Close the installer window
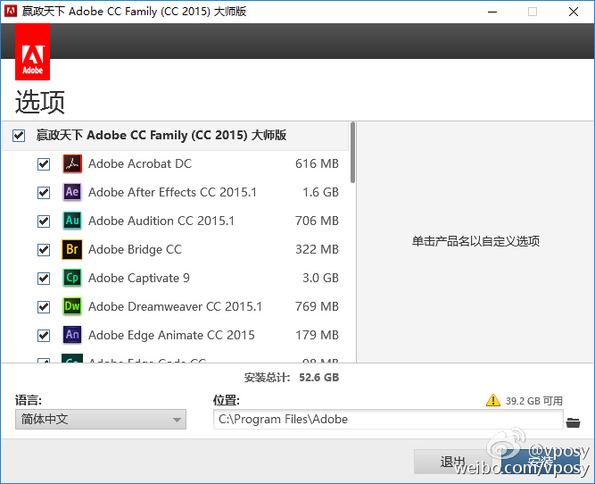The image size is (595, 484). pyautogui.click(x=574, y=12)
